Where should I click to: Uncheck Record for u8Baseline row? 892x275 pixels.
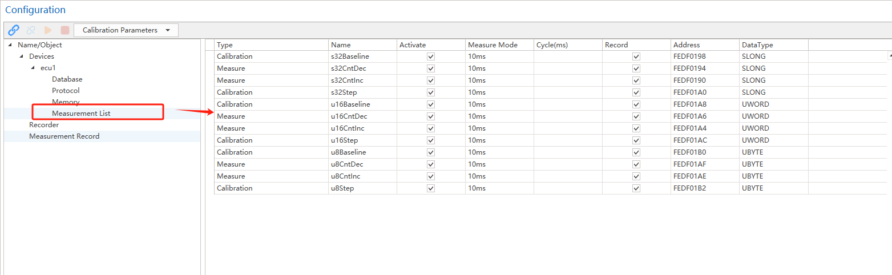coord(636,152)
